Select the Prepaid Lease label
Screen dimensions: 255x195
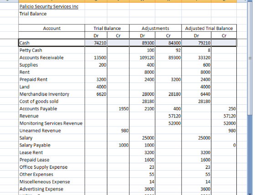34,160
